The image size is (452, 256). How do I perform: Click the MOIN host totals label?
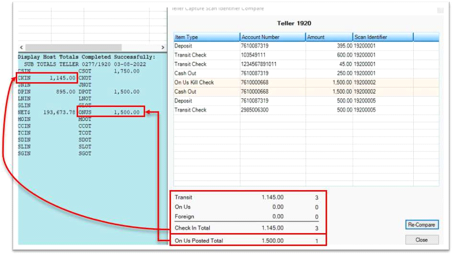[x=24, y=119]
